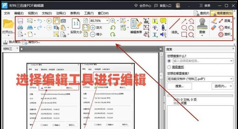The height and width of the screenshot is (129, 238).
Task: Click the document vertical scrollbar thumb
Action: click(x=161, y=75)
